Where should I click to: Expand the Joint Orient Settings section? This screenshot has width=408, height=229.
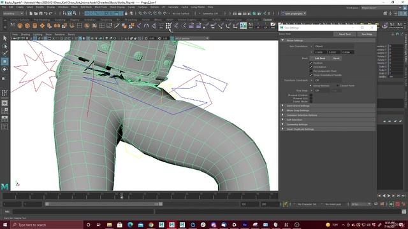[x=328, y=106]
